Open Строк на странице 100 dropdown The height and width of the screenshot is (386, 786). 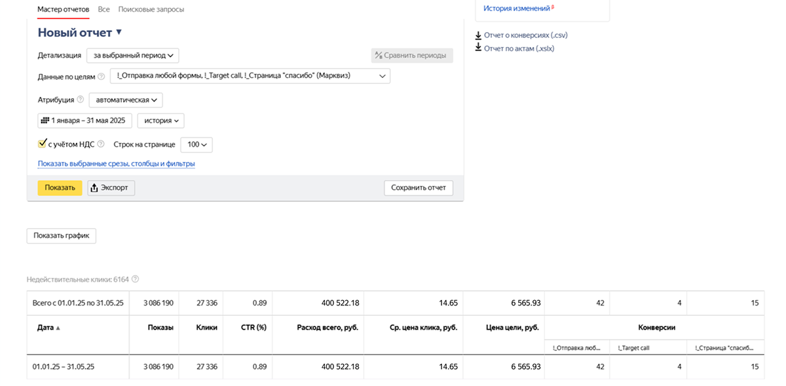[196, 145]
